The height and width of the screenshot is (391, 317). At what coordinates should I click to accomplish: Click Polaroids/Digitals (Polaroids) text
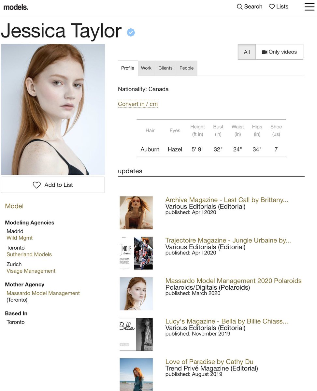point(208,287)
